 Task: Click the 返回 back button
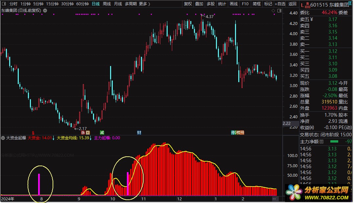coord(292,4)
